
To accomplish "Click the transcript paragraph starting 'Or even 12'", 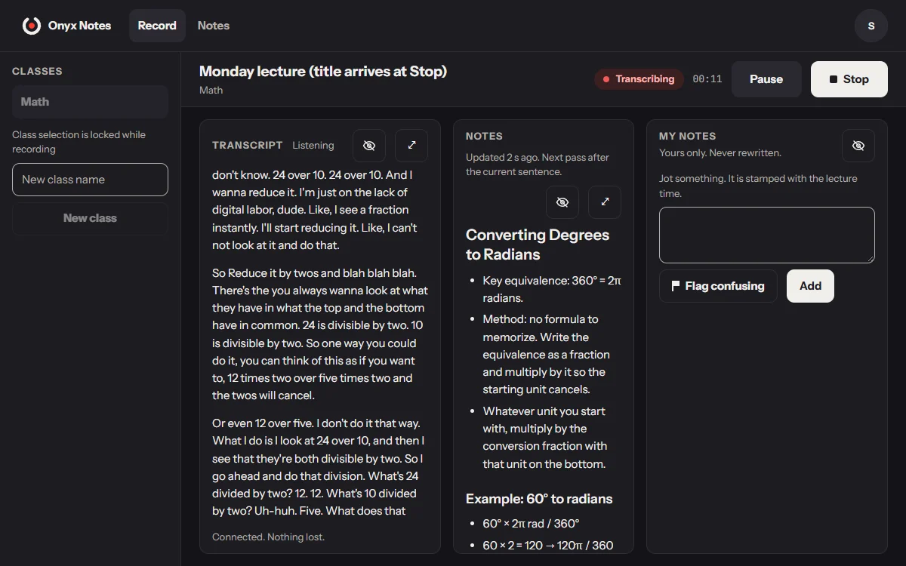I will click(x=318, y=467).
